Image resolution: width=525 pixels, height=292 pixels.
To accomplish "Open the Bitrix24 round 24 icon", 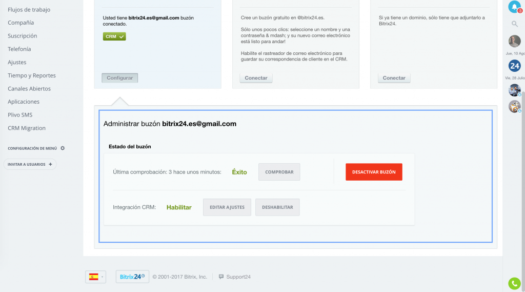I will [515, 66].
